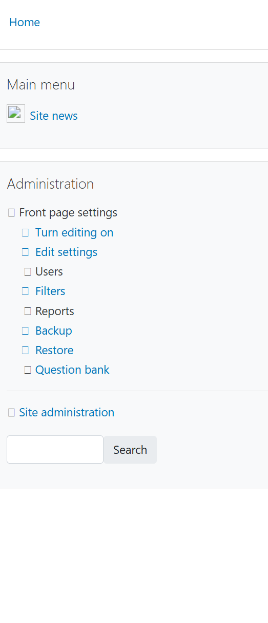Screen dimensions: 268x623
Task: Open the Filters link
Action: (50, 291)
